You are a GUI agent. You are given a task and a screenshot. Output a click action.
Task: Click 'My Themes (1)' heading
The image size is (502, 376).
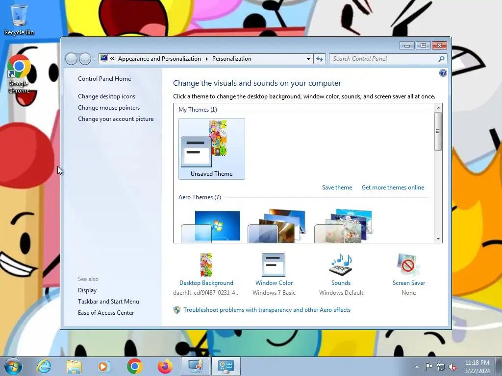pos(198,110)
